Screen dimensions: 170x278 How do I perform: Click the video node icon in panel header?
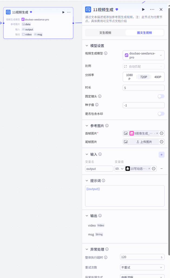click(x=88, y=10)
